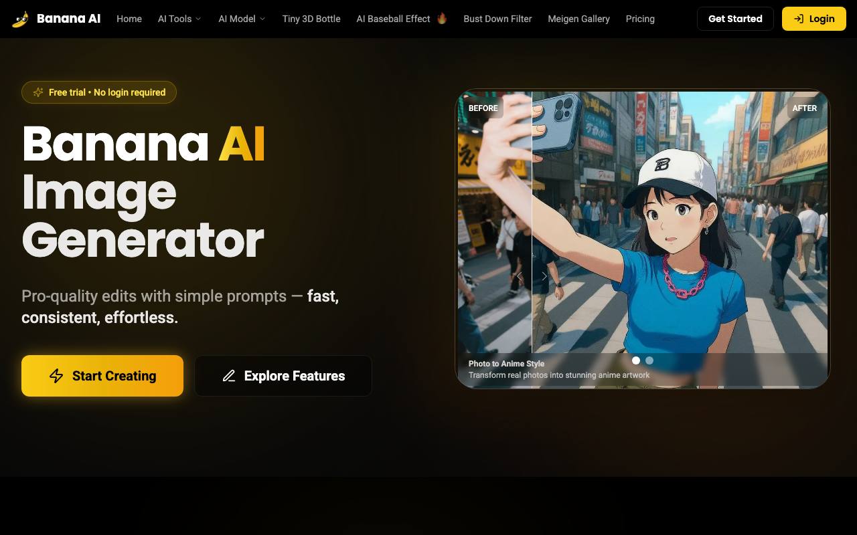
Task: Click the sparkle icon in Free trial badge
Action: tap(38, 92)
